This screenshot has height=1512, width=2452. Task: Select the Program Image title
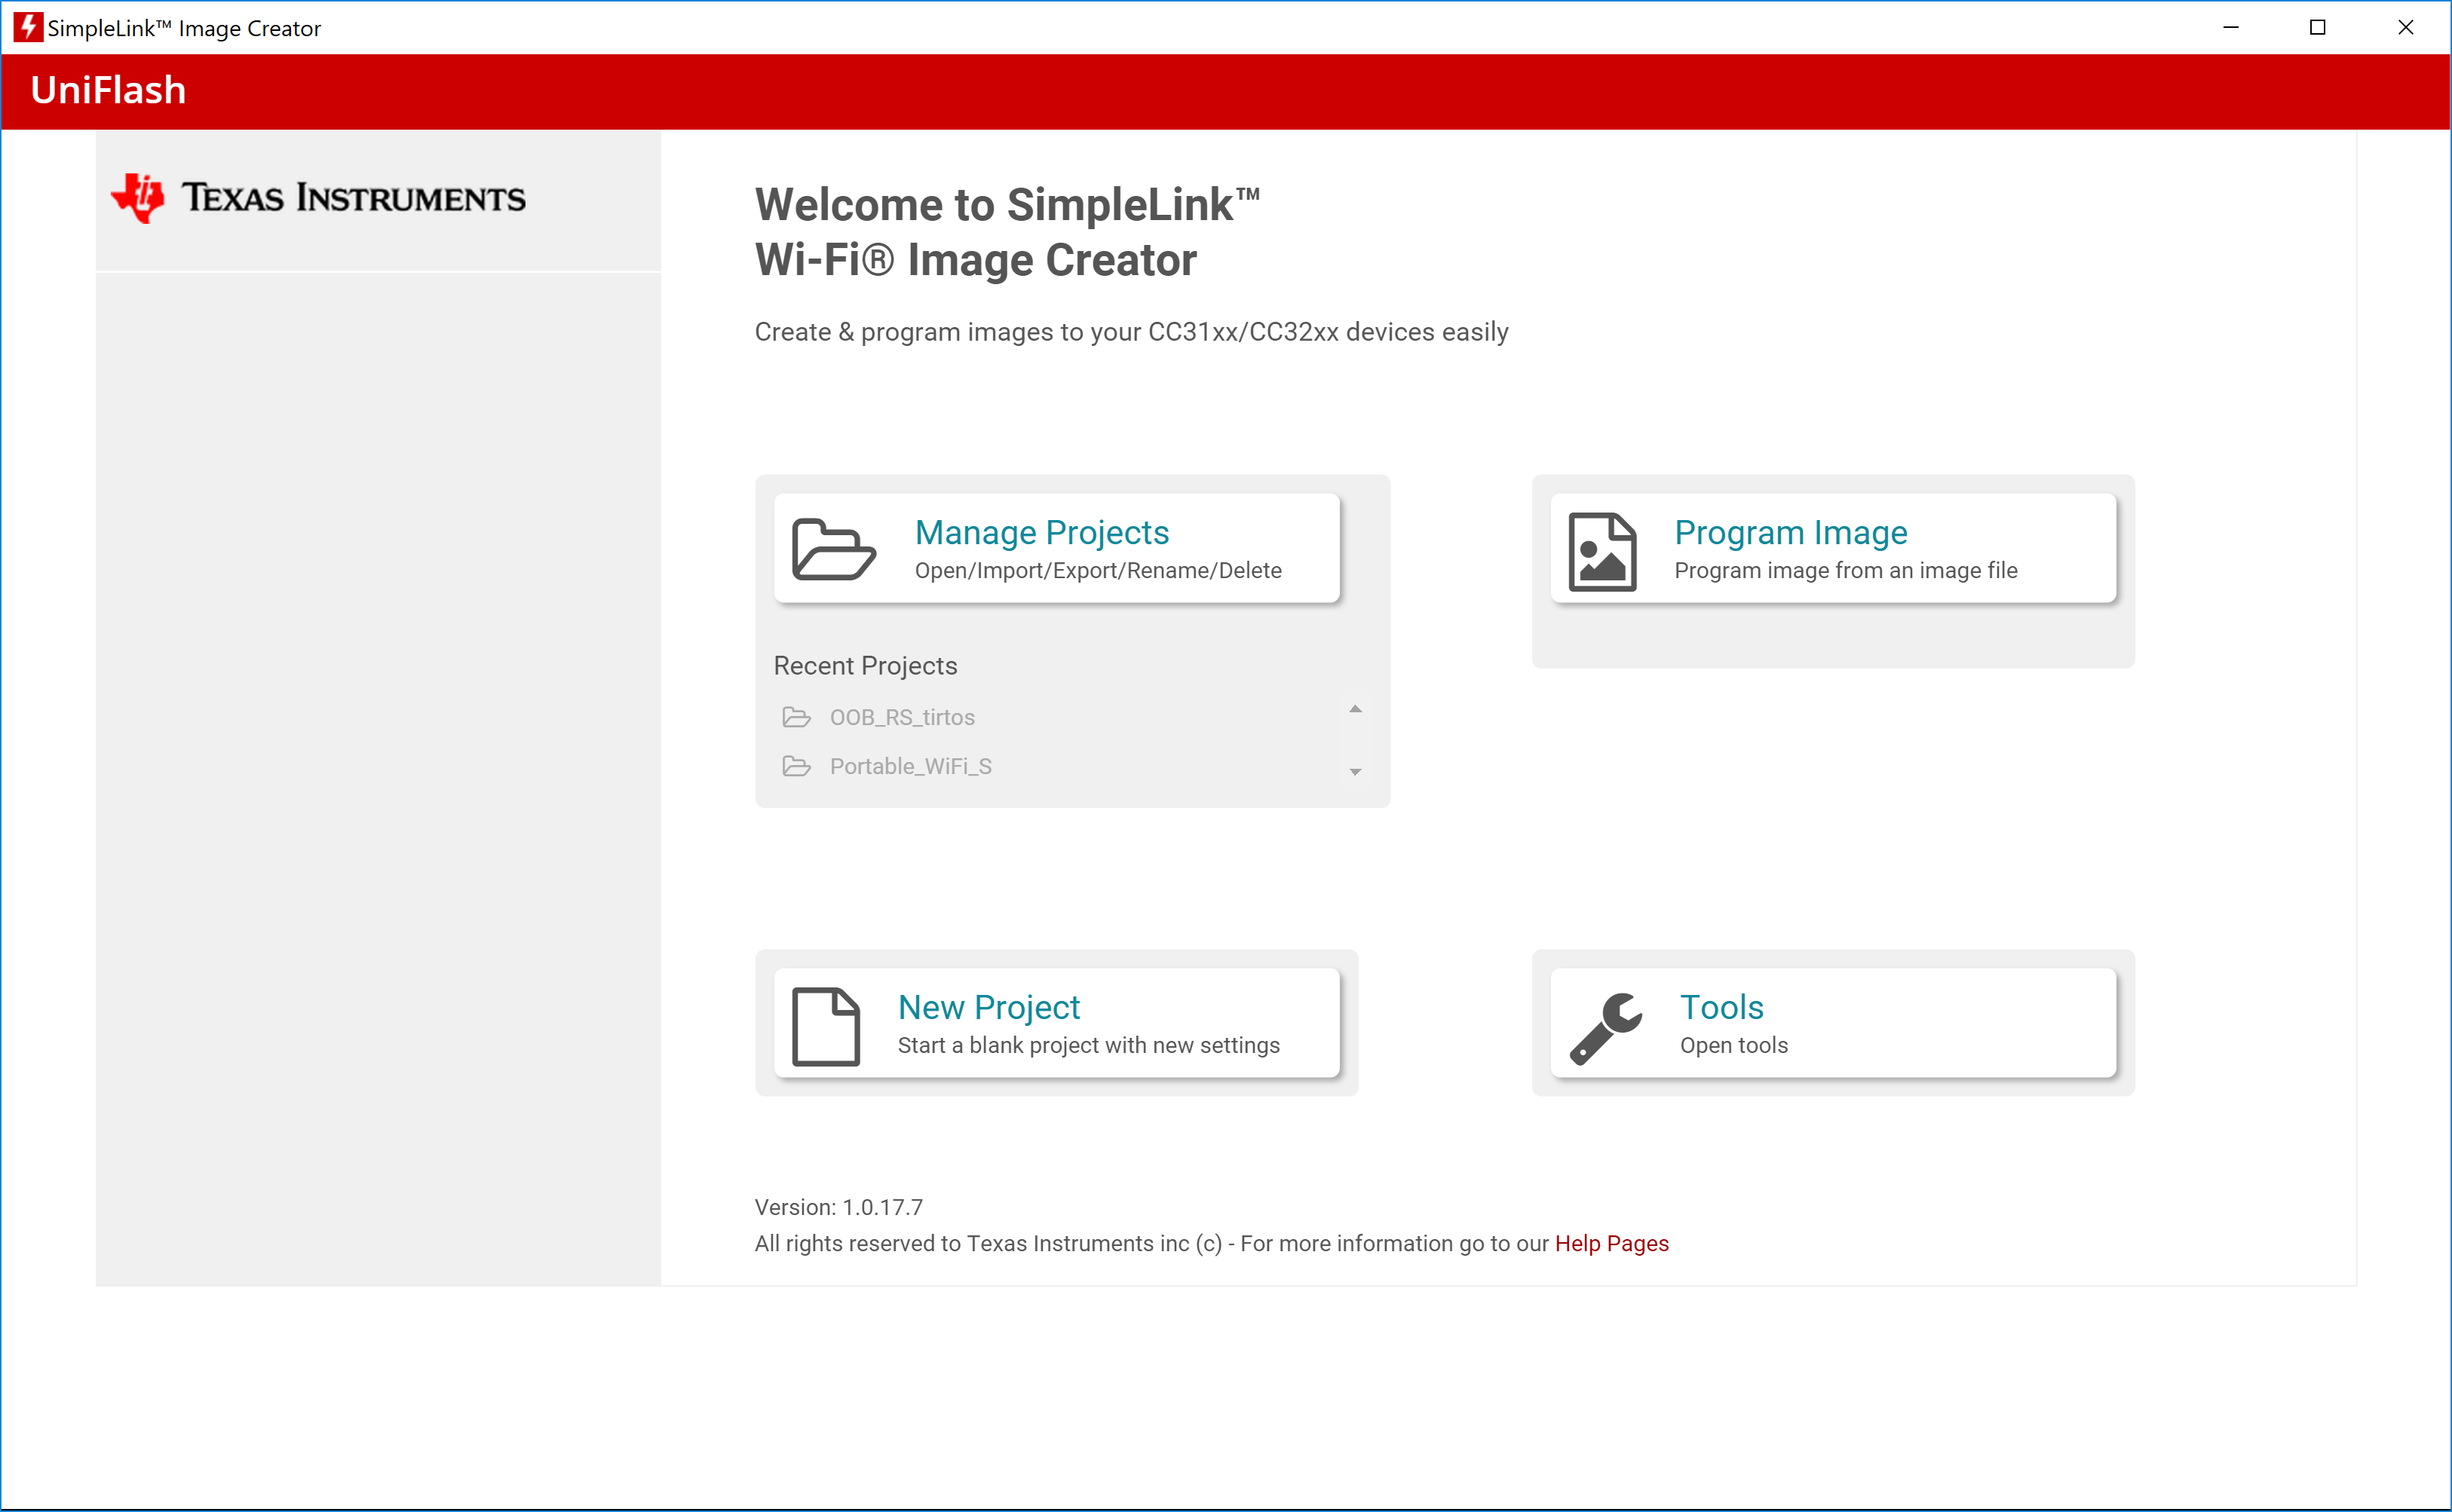click(x=1791, y=532)
